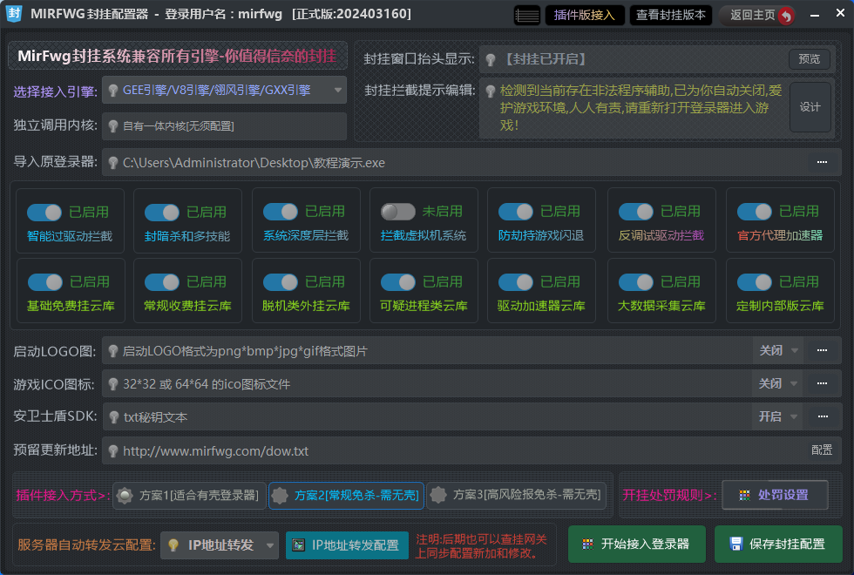Image resolution: width=854 pixels, height=575 pixels.
Task: Click the yellow bulb in IP地址转发 dropdown
Action: coord(173,545)
